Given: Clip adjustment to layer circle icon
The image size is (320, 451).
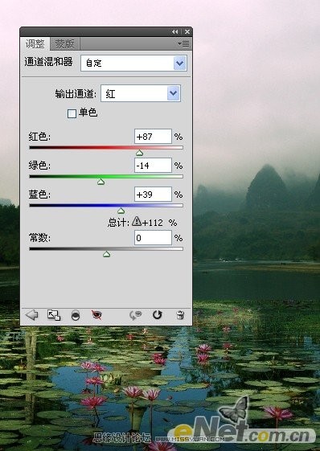Looking at the screenshot, I should [x=76, y=315].
